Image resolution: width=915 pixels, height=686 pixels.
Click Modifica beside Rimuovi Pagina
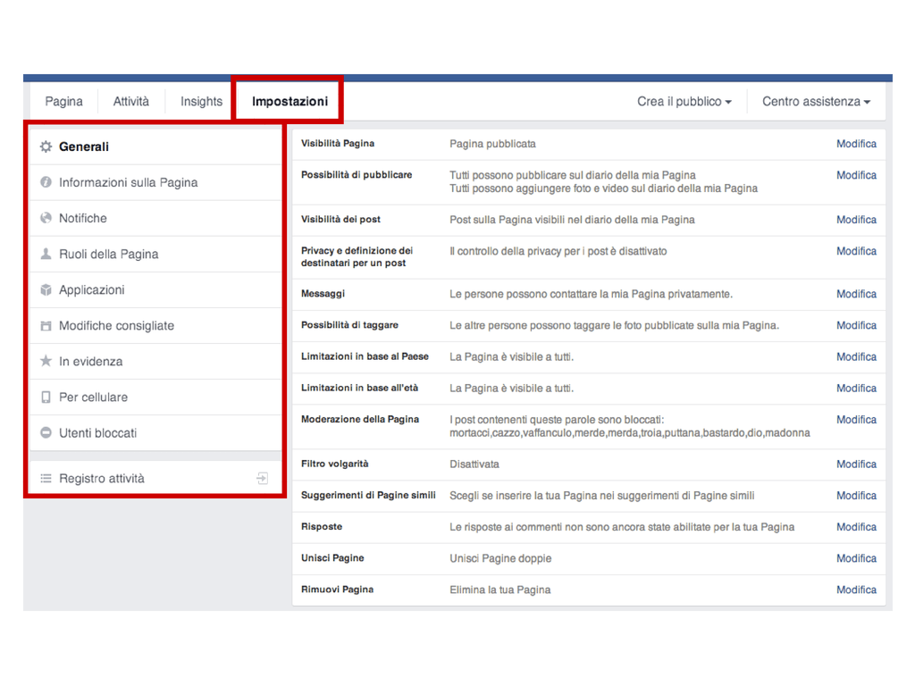pos(856,590)
